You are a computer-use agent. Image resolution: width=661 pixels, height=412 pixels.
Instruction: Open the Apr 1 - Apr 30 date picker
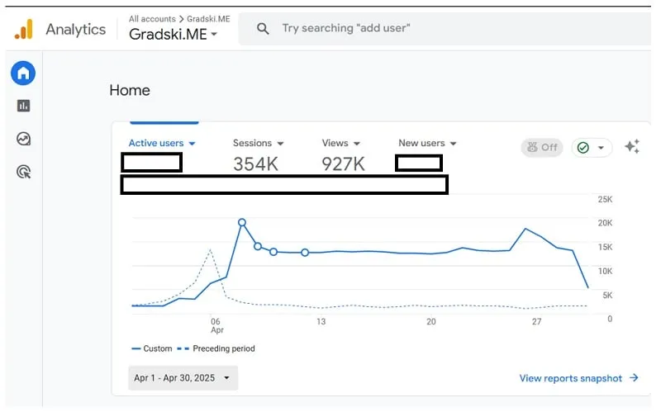(x=183, y=378)
